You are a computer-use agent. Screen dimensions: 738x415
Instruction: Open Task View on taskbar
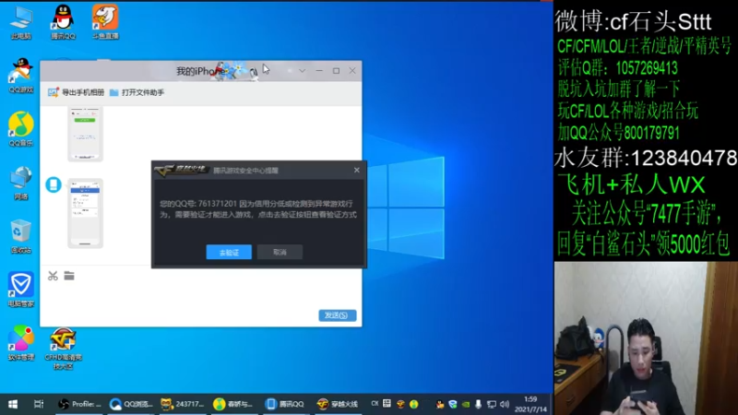click(39, 404)
